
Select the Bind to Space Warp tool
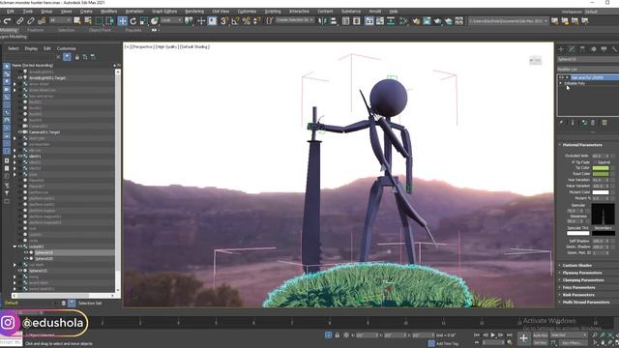point(42,21)
